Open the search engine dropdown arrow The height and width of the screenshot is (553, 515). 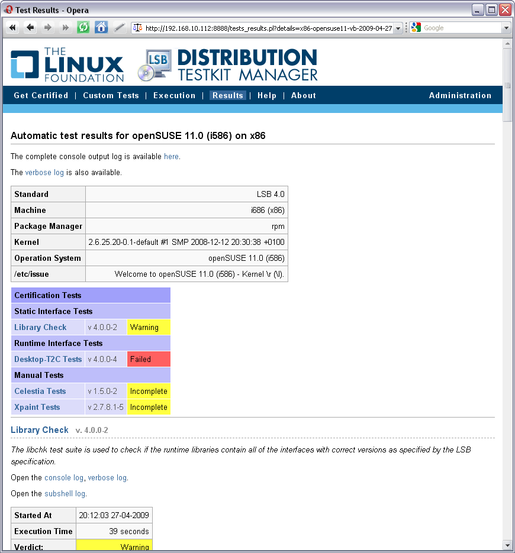coord(506,28)
